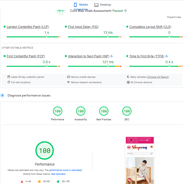Open Cumulative Layout Shift (CLS) link
This screenshot has height=184, width=184.
pos(150,27)
